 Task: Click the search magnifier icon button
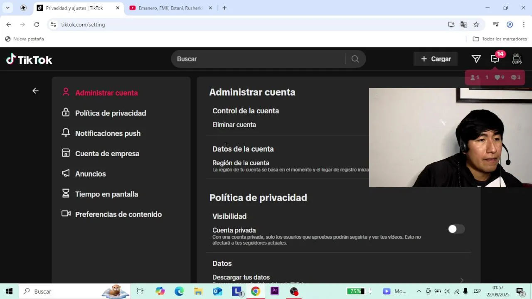[x=355, y=59]
